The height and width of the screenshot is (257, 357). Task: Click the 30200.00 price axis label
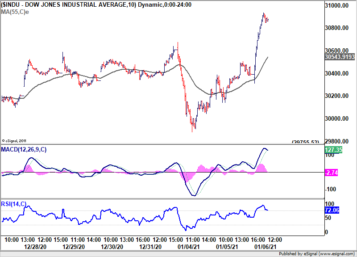click(x=337, y=96)
